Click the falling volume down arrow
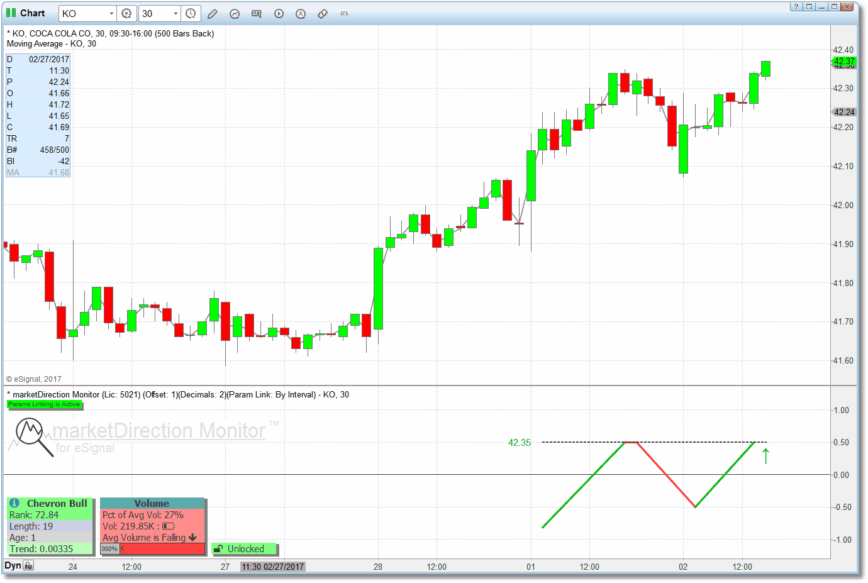The image size is (868, 583). pyautogui.click(x=192, y=537)
